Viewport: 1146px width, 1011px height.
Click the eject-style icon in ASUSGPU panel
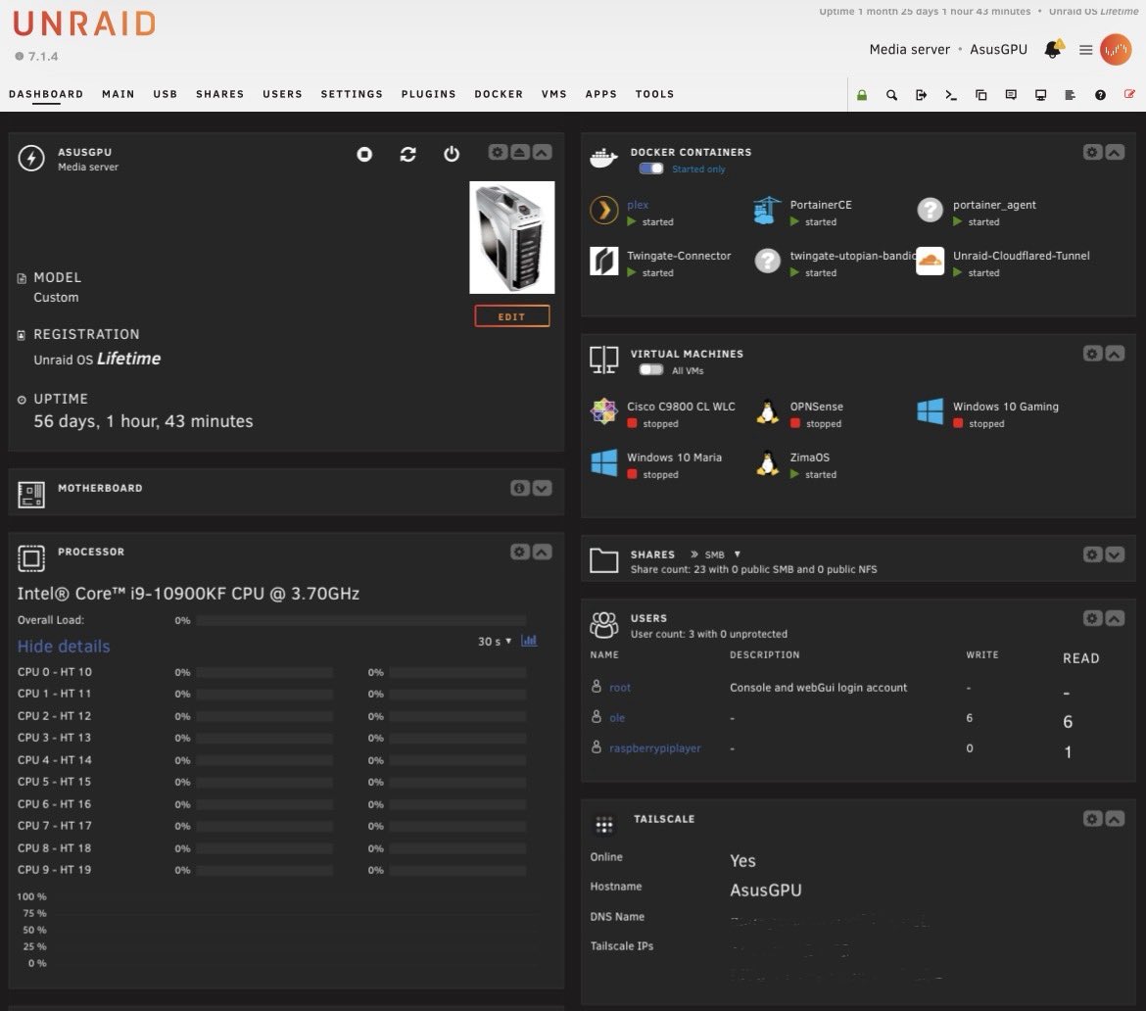[x=520, y=152]
